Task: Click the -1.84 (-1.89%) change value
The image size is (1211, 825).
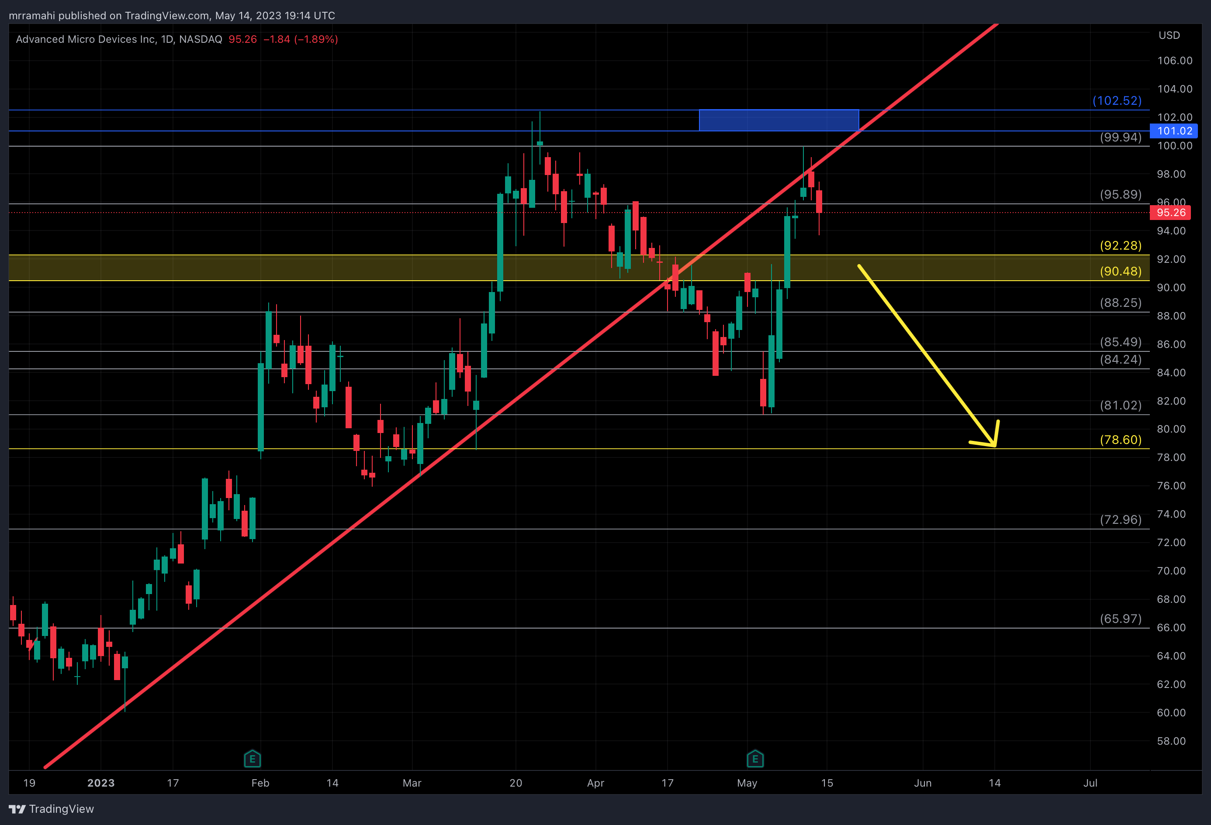Action: point(301,39)
